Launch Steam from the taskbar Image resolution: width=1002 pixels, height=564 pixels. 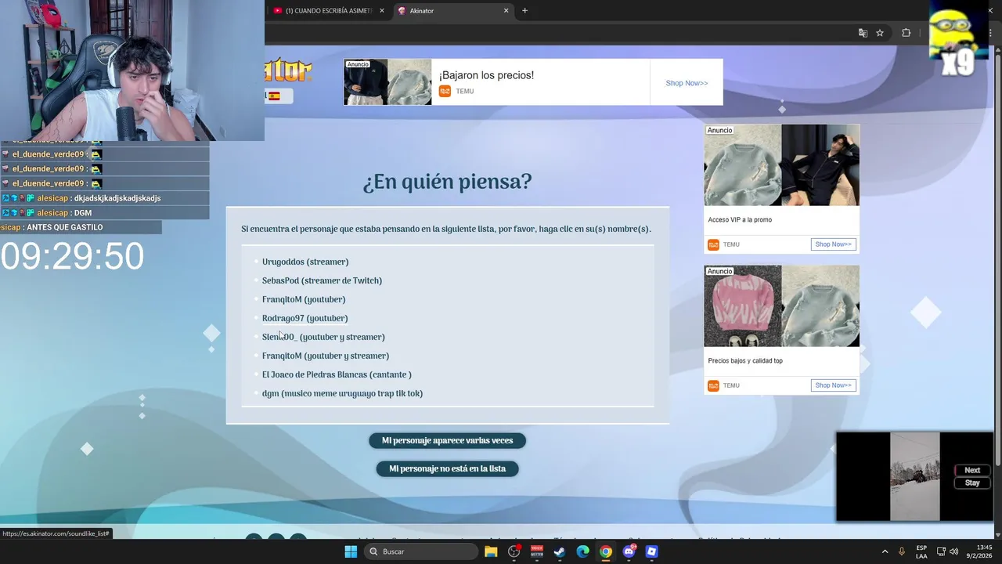[x=560, y=551]
